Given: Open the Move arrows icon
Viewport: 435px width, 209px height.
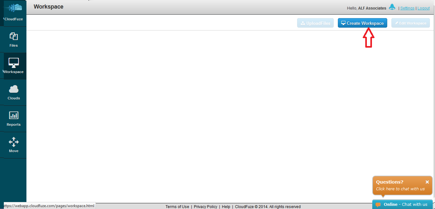Looking at the screenshot, I should pos(14,142).
